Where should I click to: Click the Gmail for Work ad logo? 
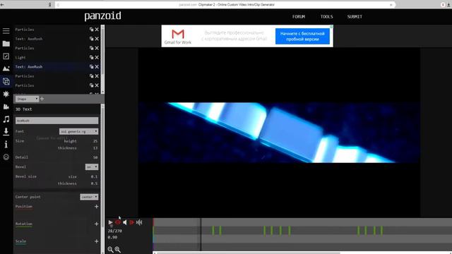(178, 37)
